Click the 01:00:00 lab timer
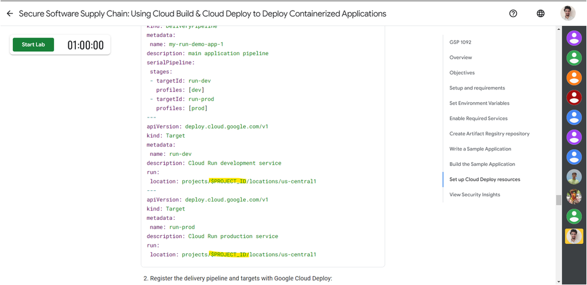Screen dimensions: 587x285 pyautogui.click(x=85, y=45)
